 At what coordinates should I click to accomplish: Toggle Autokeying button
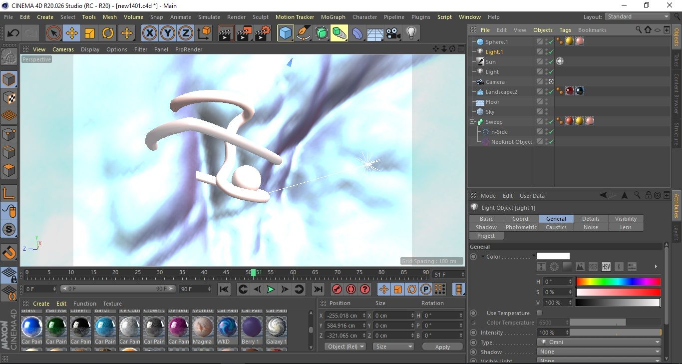[x=351, y=289]
